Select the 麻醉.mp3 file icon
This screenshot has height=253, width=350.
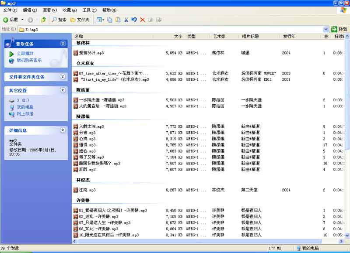pos(76,170)
